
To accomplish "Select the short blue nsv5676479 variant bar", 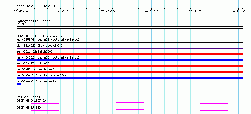I will pos(19,84).
